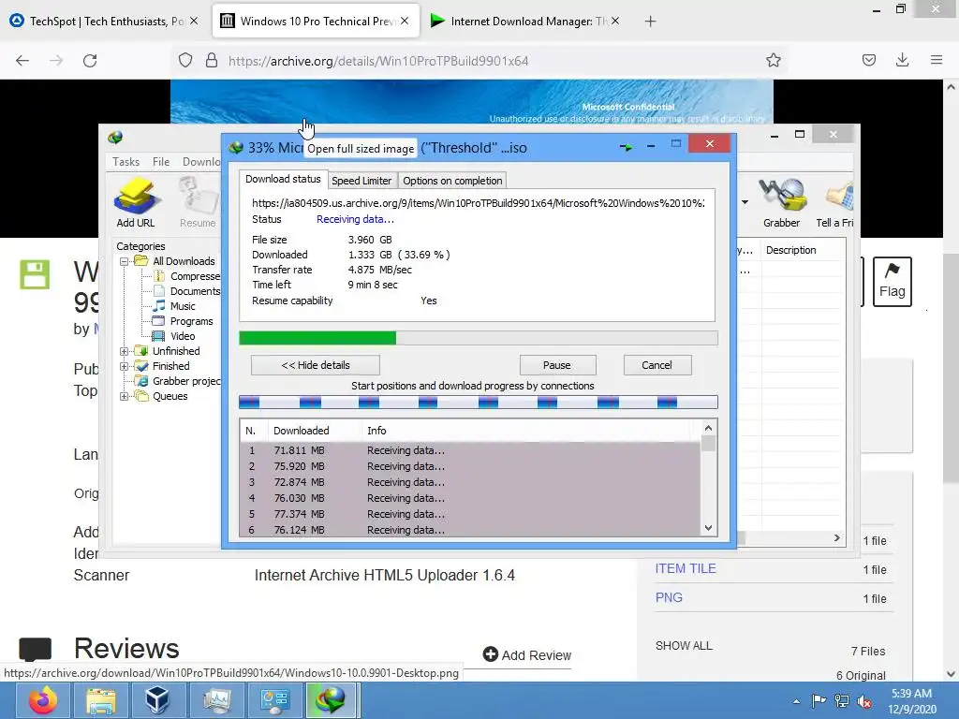Open the File menu in IDM
This screenshot has width=959, height=719.
pos(161,161)
